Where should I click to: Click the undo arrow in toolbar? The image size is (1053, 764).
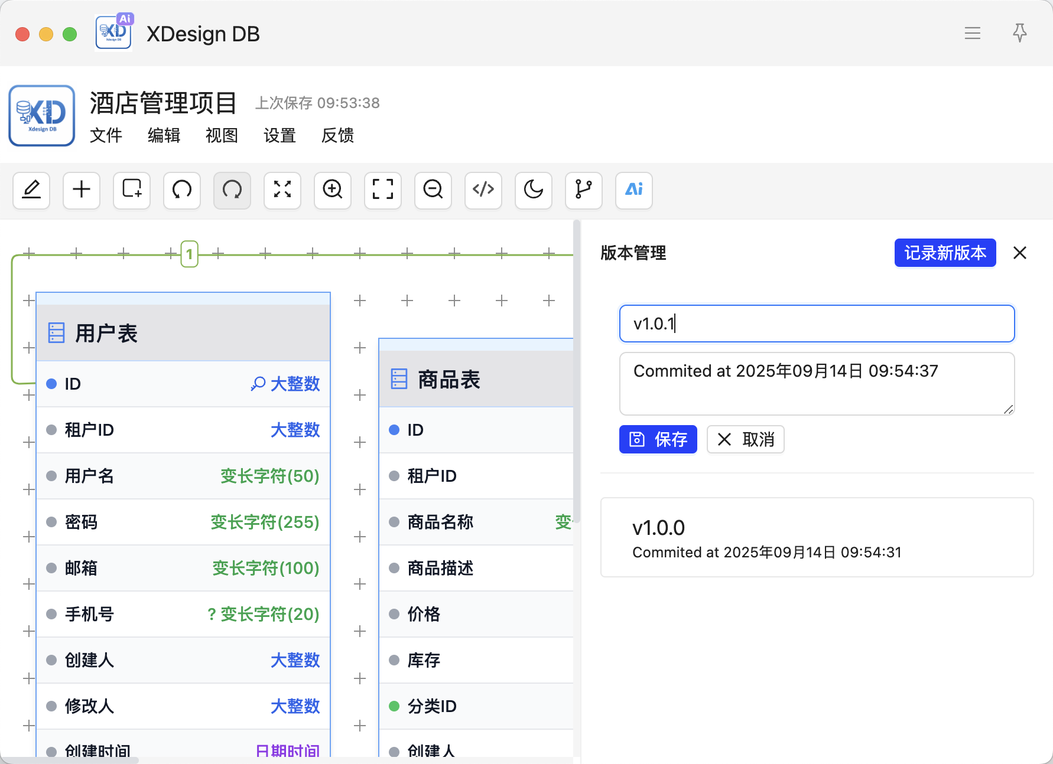click(x=182, y=190)
